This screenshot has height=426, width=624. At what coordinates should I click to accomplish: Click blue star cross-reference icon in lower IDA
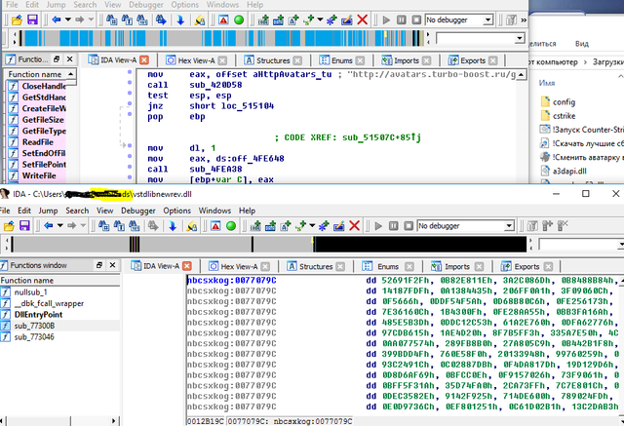(324, 226)
